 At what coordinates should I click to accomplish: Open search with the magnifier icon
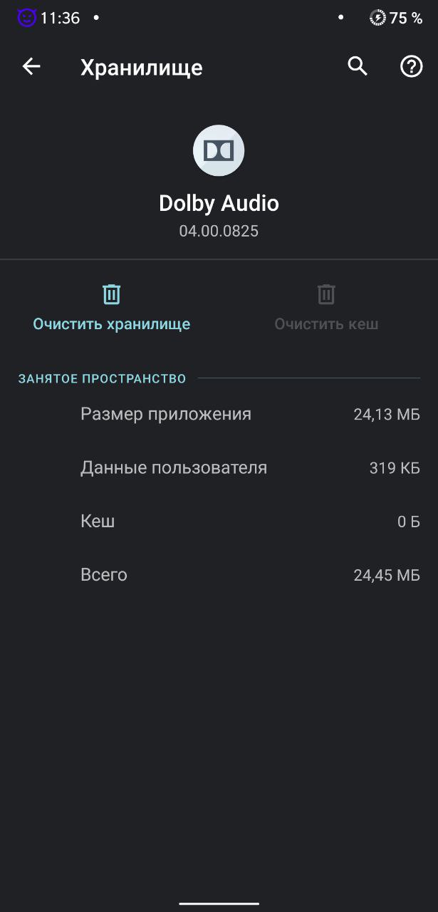tap(358, 67)
